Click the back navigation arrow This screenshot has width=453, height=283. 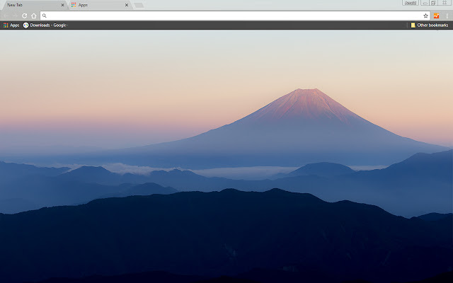(x=6, y=16)
